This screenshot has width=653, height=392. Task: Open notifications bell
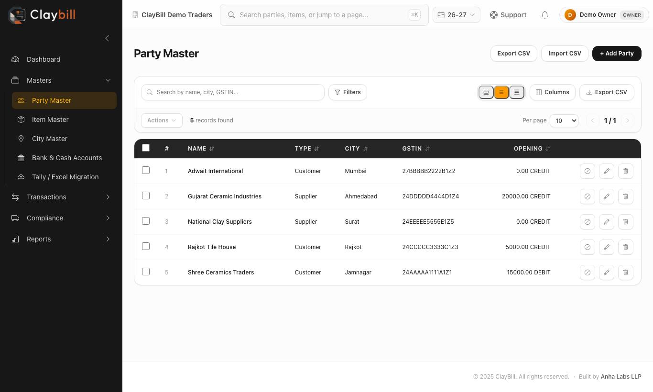click(544, 15)
